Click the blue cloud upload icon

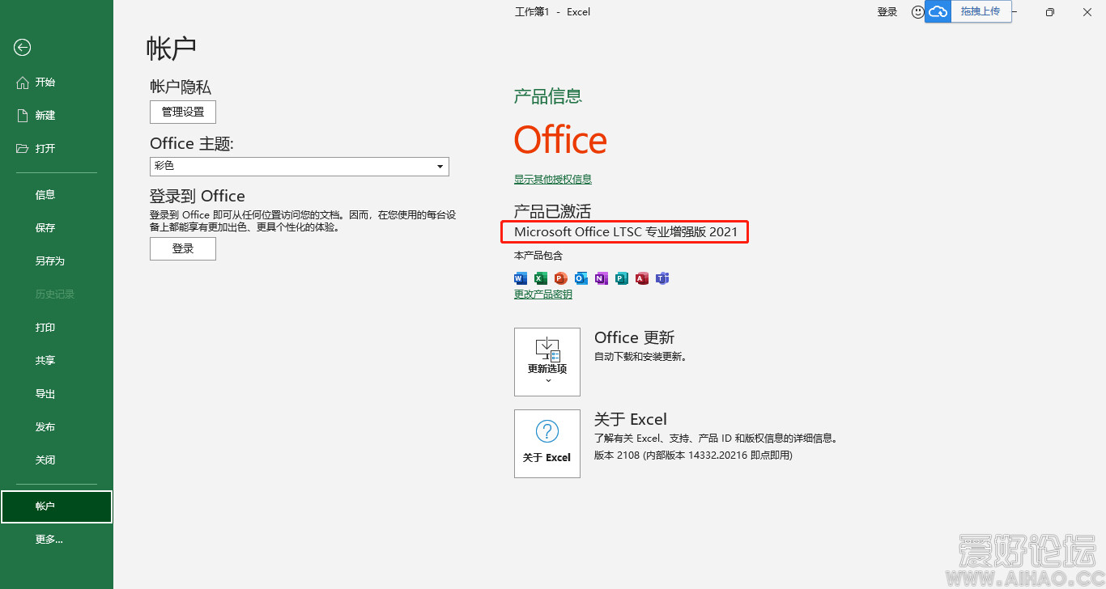click(x=938, y=12)
